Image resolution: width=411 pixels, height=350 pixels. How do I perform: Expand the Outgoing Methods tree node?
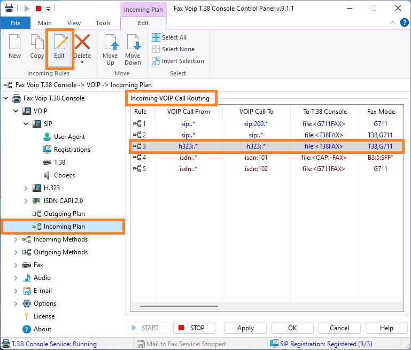pyautogui.click(x=15, y=252)
